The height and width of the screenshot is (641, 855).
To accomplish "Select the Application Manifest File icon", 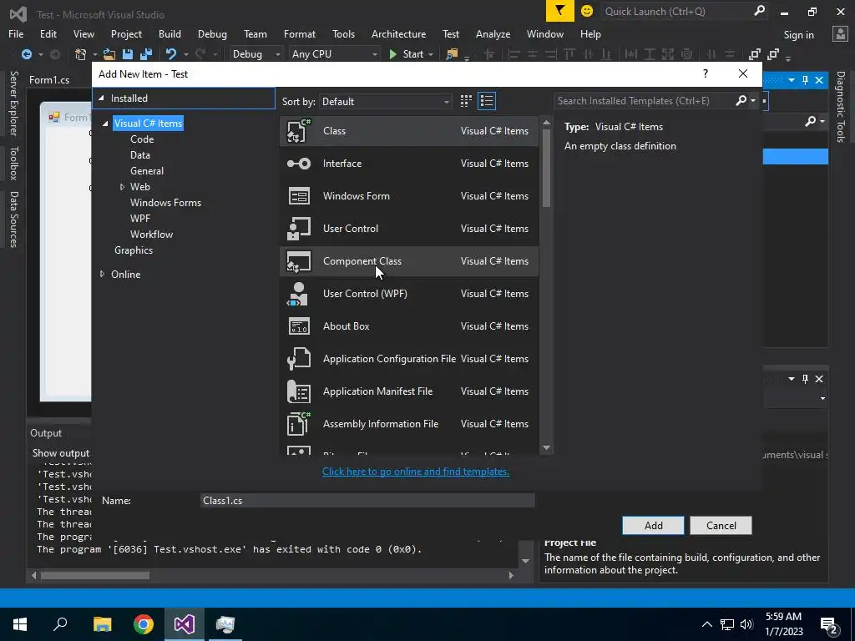I will click(x=299, y=391).
